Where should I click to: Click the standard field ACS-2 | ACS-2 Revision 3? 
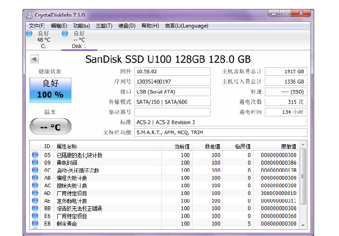coord(221,122)
